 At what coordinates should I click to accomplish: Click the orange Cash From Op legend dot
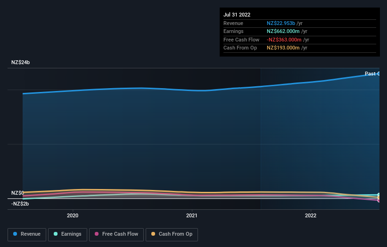click(x=153, y=234)
